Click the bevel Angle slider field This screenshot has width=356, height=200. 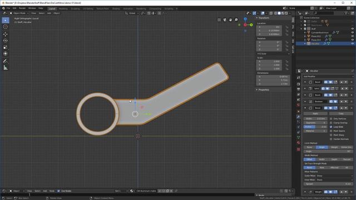(328, 151)
